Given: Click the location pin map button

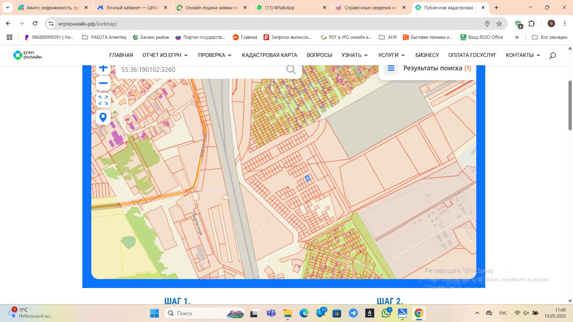Looking at the screenshot, I should (103, 117).
